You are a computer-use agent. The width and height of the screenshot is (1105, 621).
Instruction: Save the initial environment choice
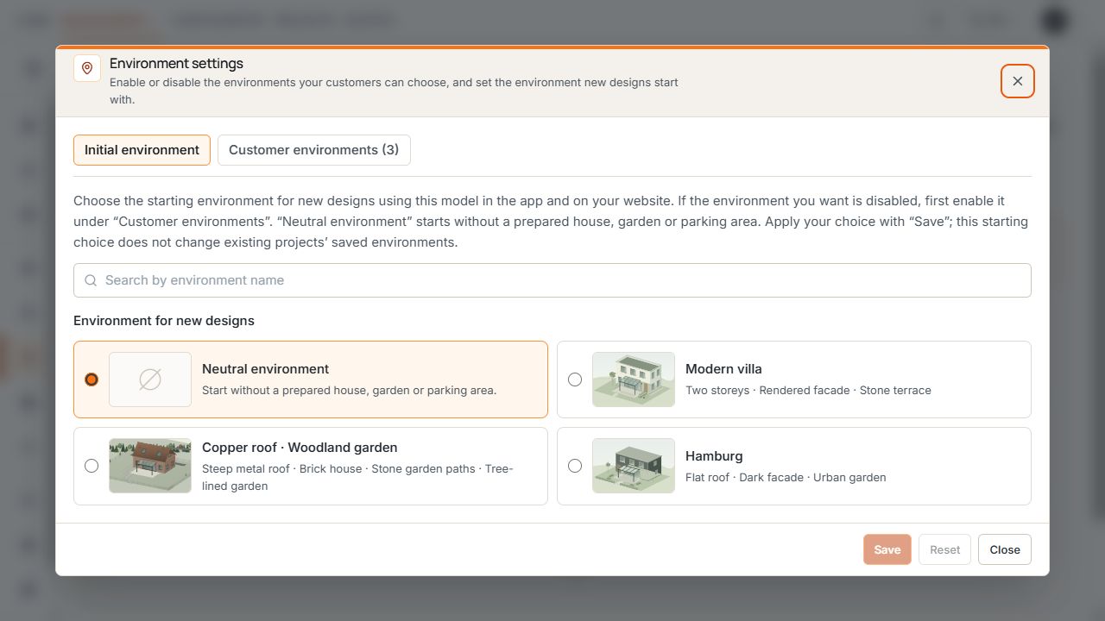[x=887, y=549]
